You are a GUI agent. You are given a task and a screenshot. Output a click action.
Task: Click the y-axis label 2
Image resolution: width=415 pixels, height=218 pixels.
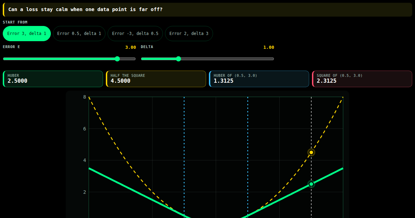(x=85, y=192)
